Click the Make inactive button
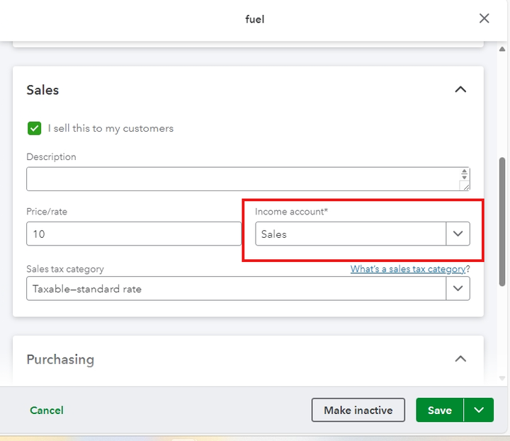510x441 pixels. click(x=358, y=411)
